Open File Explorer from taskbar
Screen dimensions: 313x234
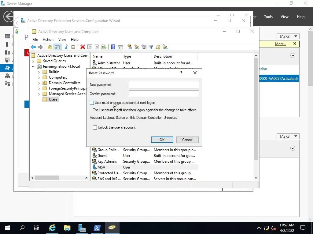pyautogui.click(x=67, y=228)
